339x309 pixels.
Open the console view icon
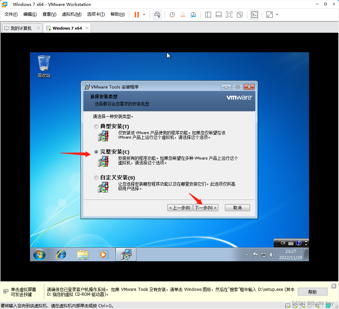coord(255,15)
